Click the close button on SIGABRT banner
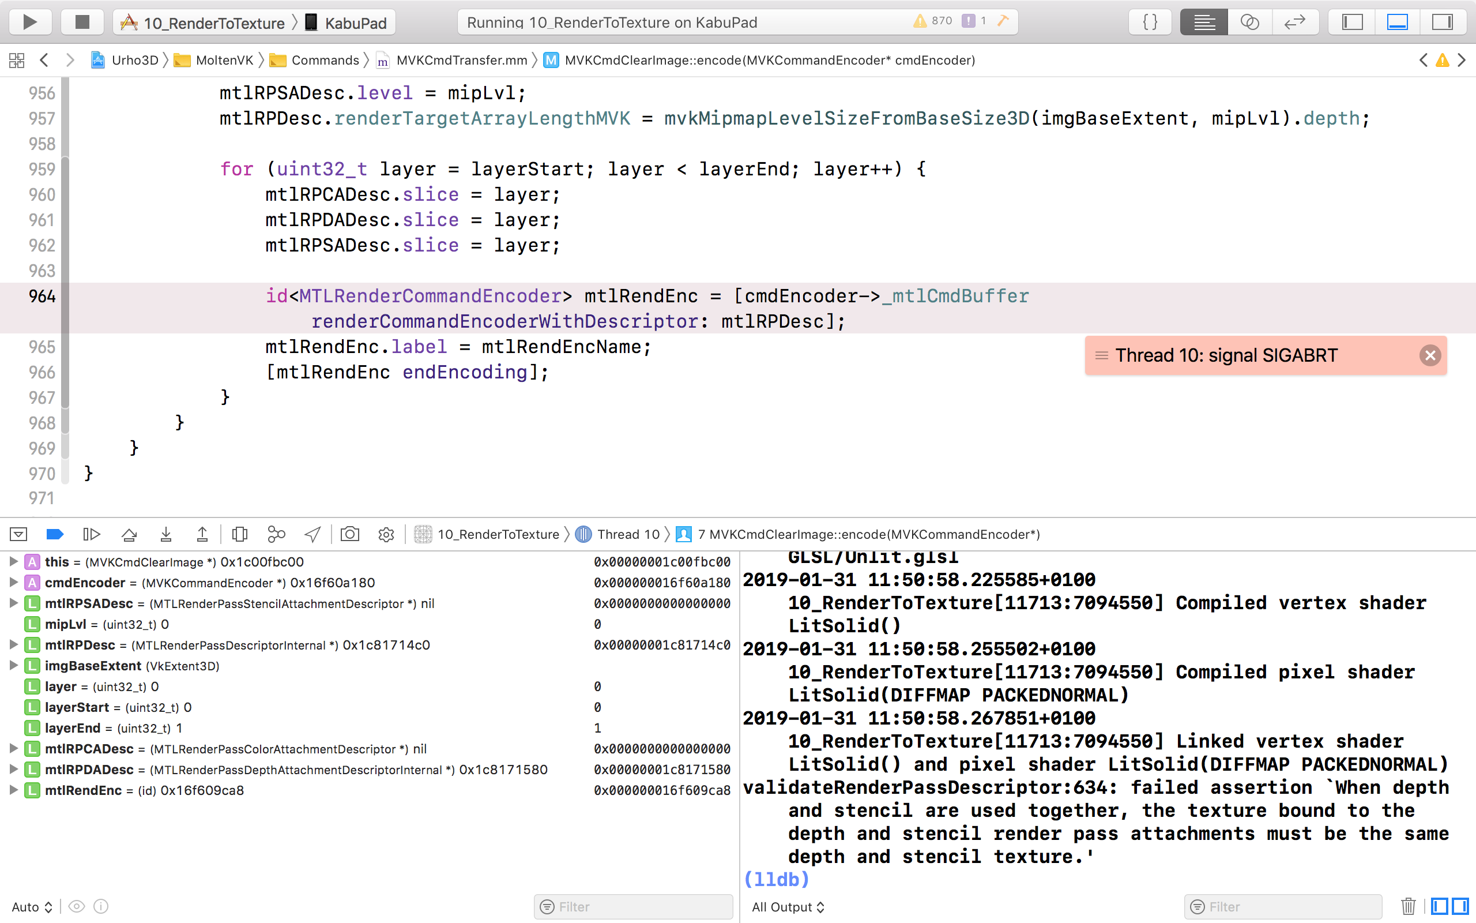This screenshot has height=923, width=1476. (x=1430, y=355)
